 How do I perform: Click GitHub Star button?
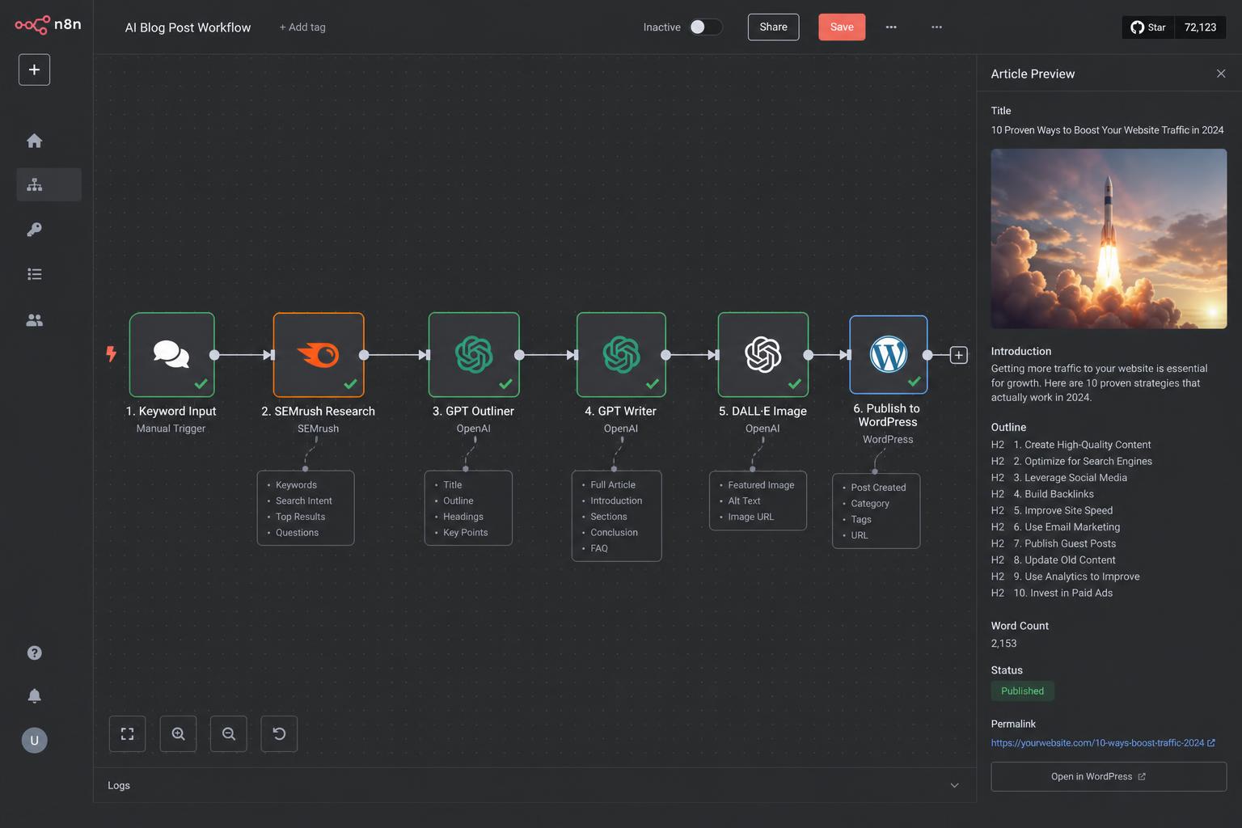coord(1148,27)
